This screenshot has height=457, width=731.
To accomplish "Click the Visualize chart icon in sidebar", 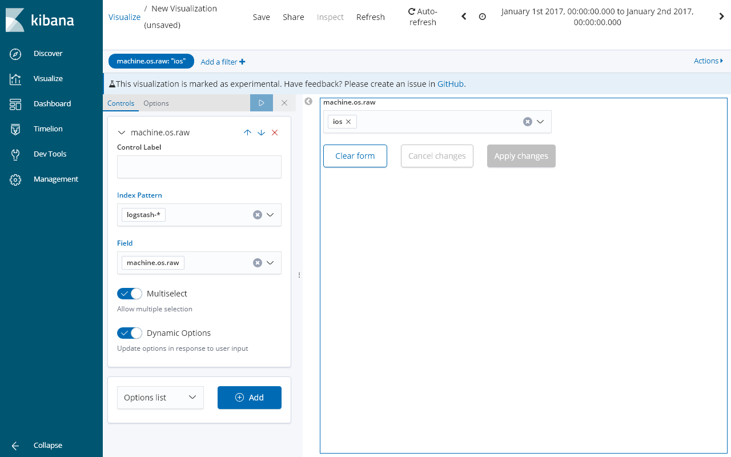I will click(x=15, y=79).
